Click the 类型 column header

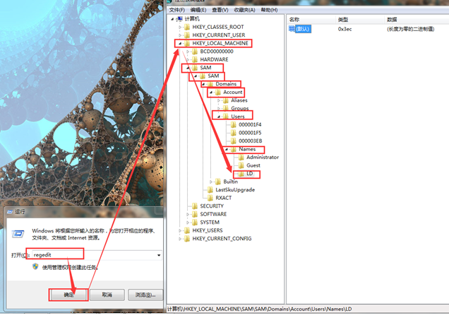tap(359, 20)
